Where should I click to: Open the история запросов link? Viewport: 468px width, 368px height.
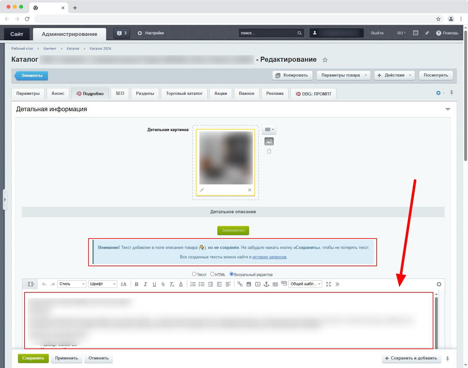(269, 257)
